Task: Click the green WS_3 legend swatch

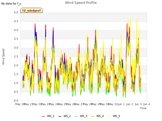Action: [x=76, y=116]
